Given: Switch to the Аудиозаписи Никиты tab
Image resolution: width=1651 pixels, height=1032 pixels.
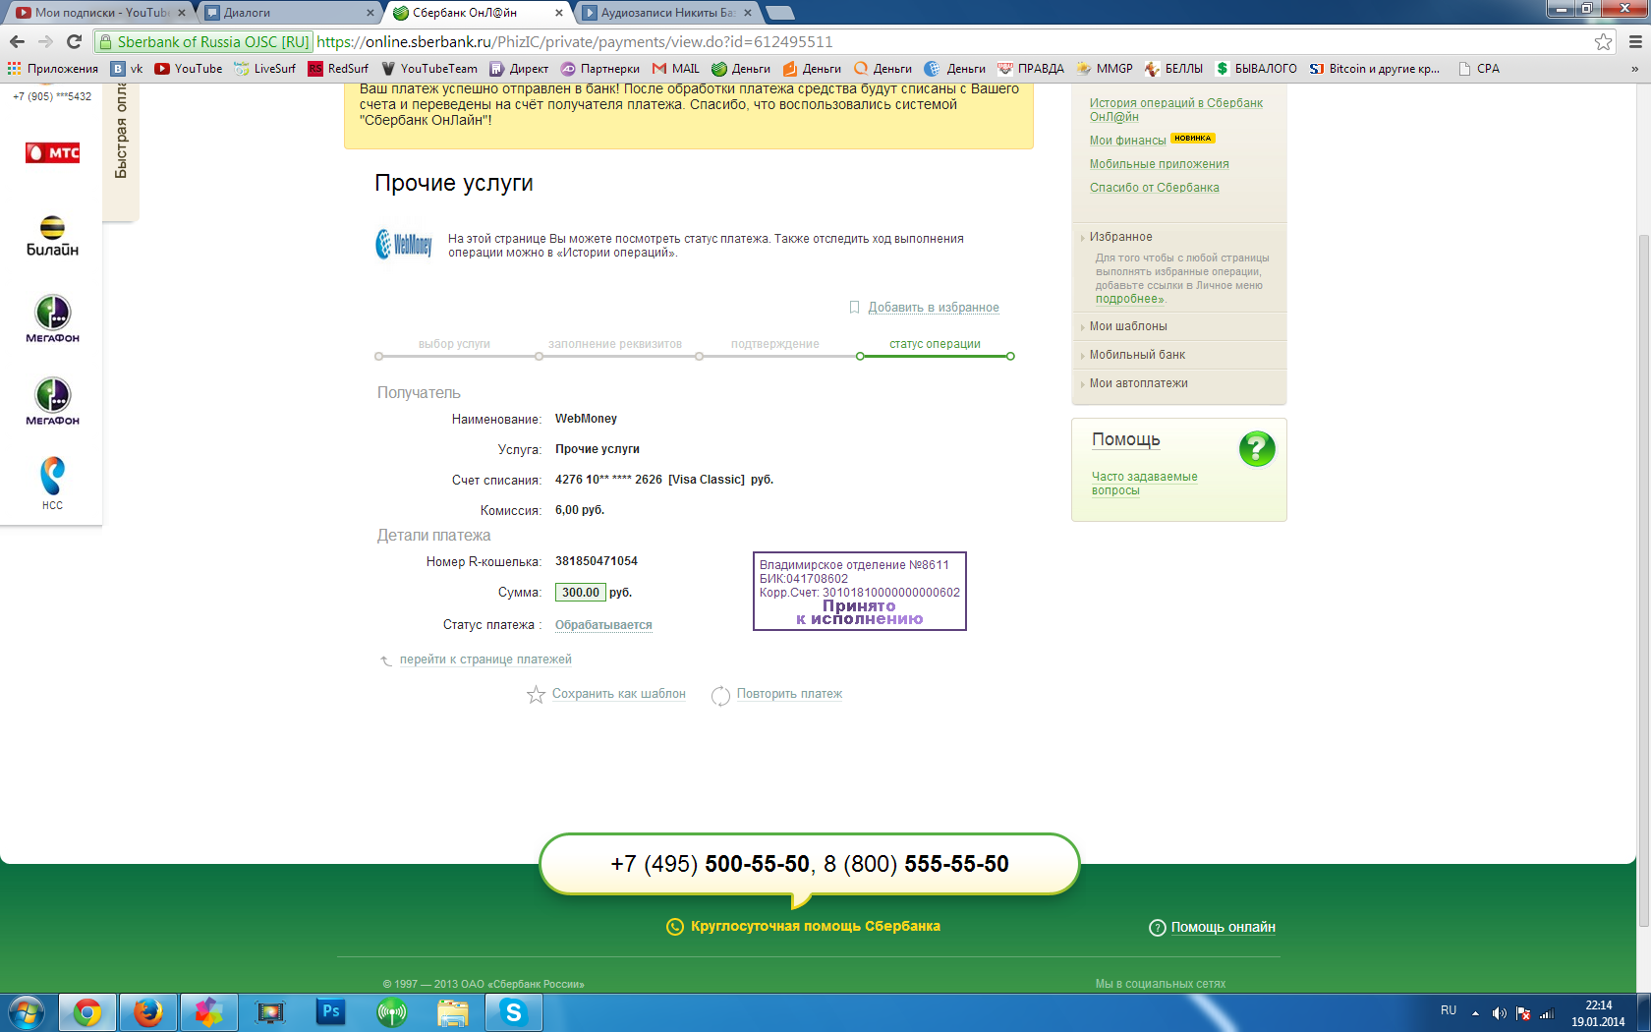Looking at the screenshot, I should click(x=667, y=13).
